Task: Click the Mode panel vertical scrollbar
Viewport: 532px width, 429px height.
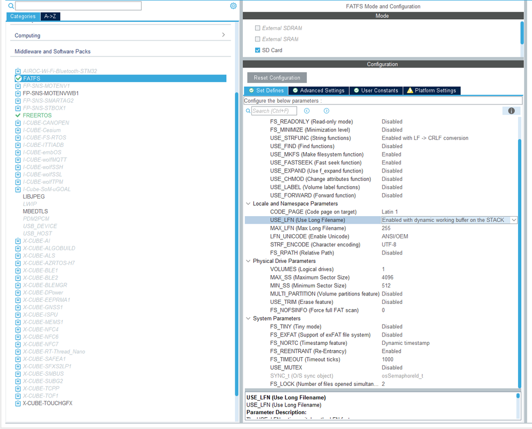Action: click(x=522, y=32)
